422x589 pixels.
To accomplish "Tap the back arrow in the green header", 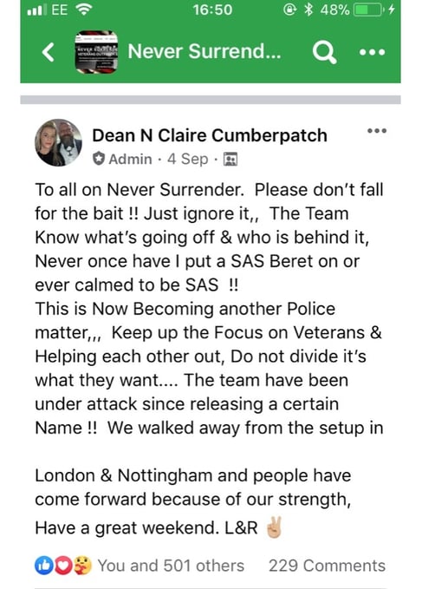I will [49, 51].
